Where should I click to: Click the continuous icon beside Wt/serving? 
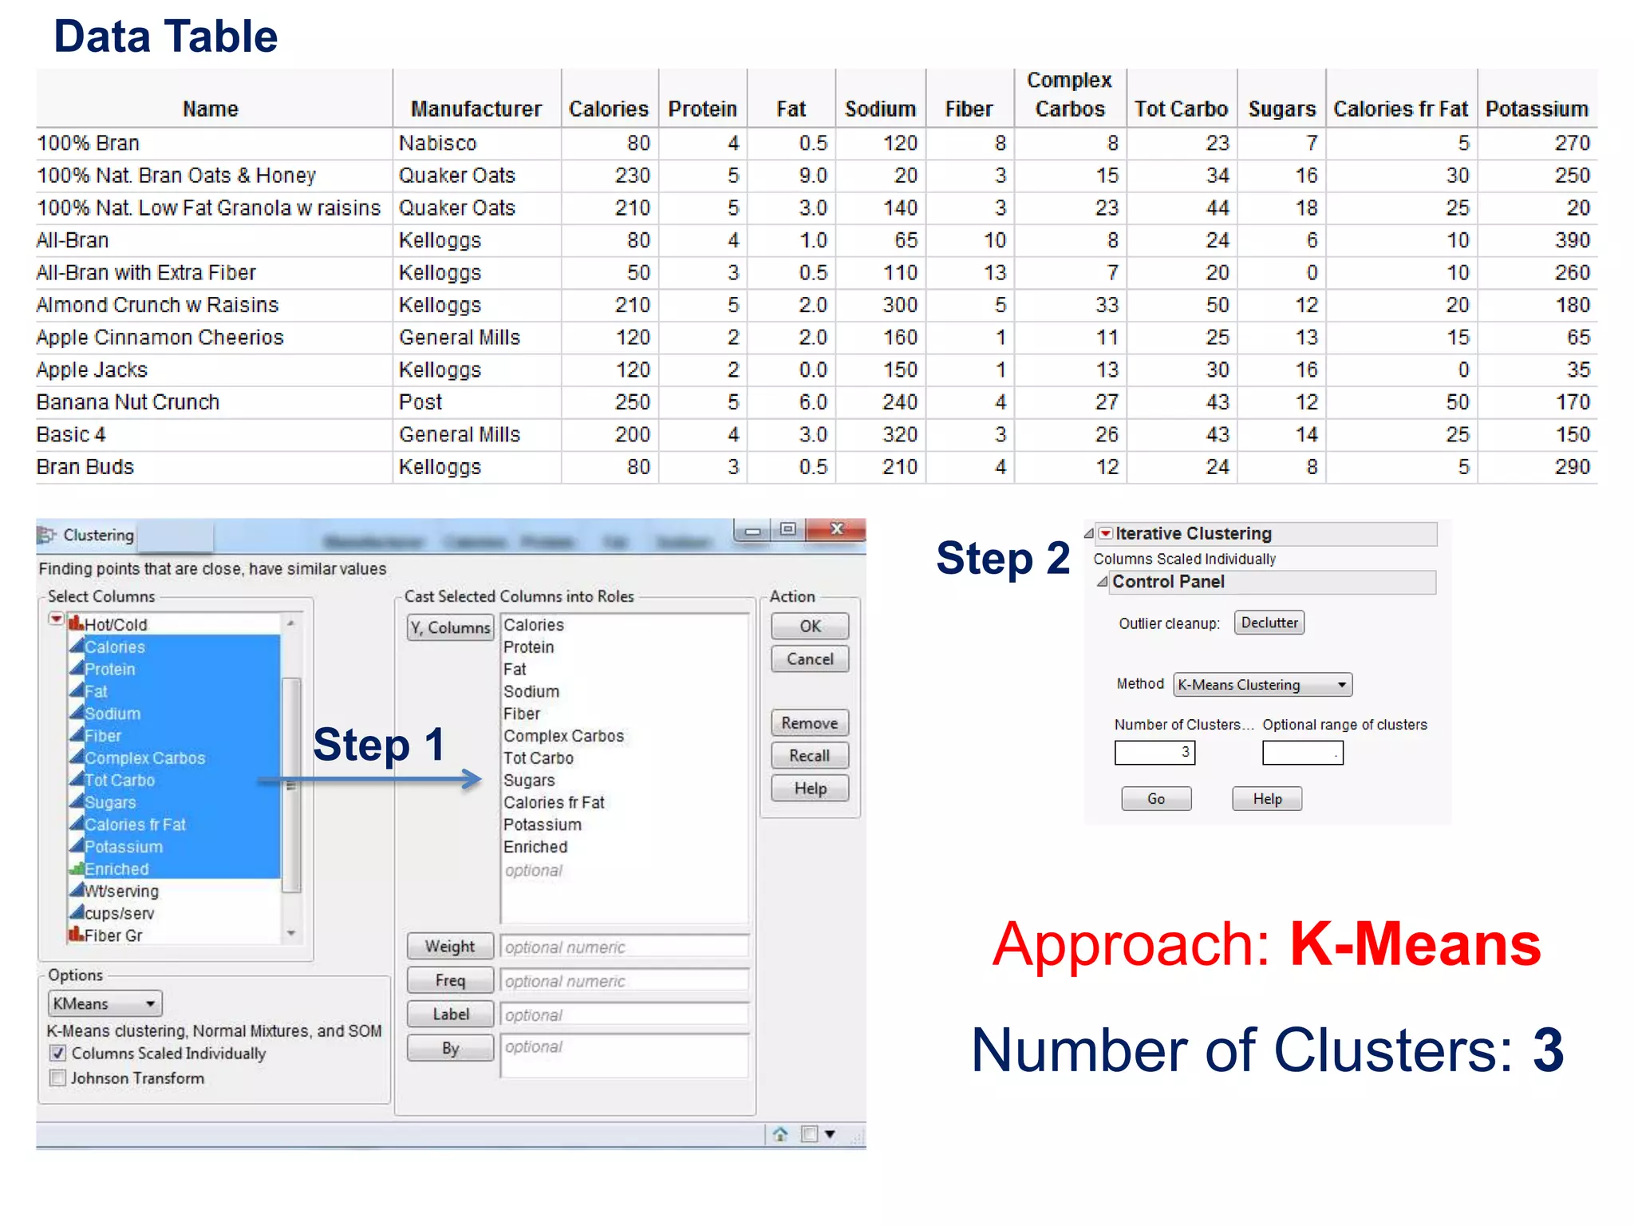77,890
